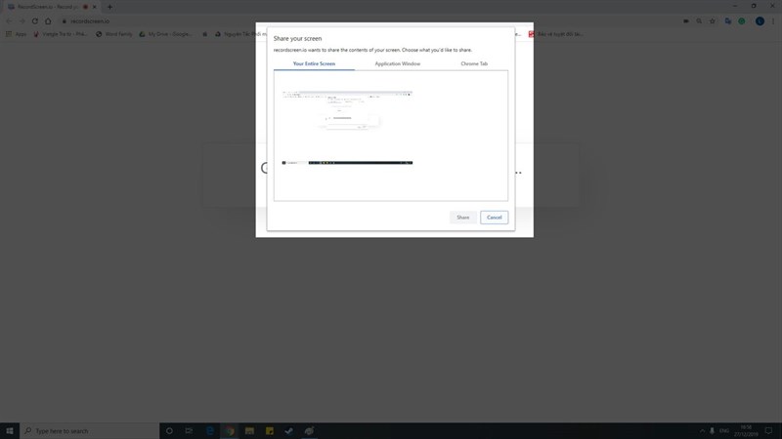This screenshot has height=439, width=782.
Task: Open the ENG language switcher
Action: pyautogui.click(x=724, y=431)
